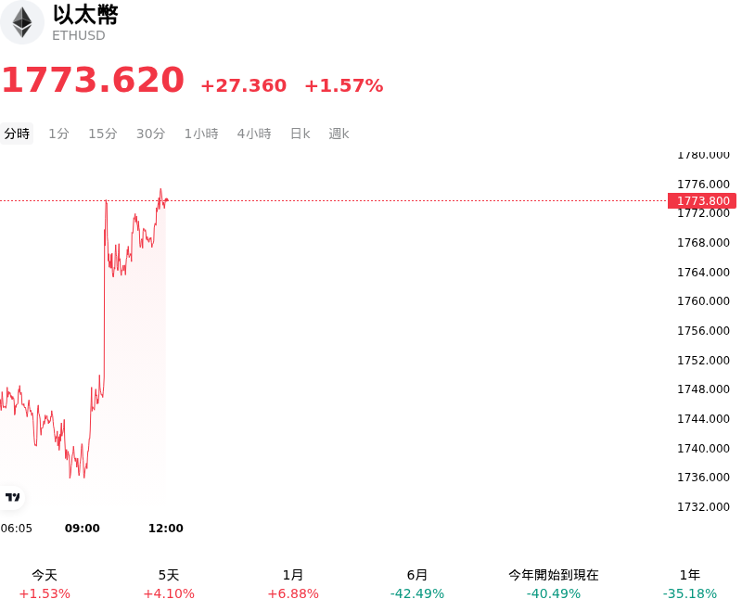Select the 4小時 chart interval
Image resolution: width=742 pixels, height=612 pixels.
click(254, 134)
